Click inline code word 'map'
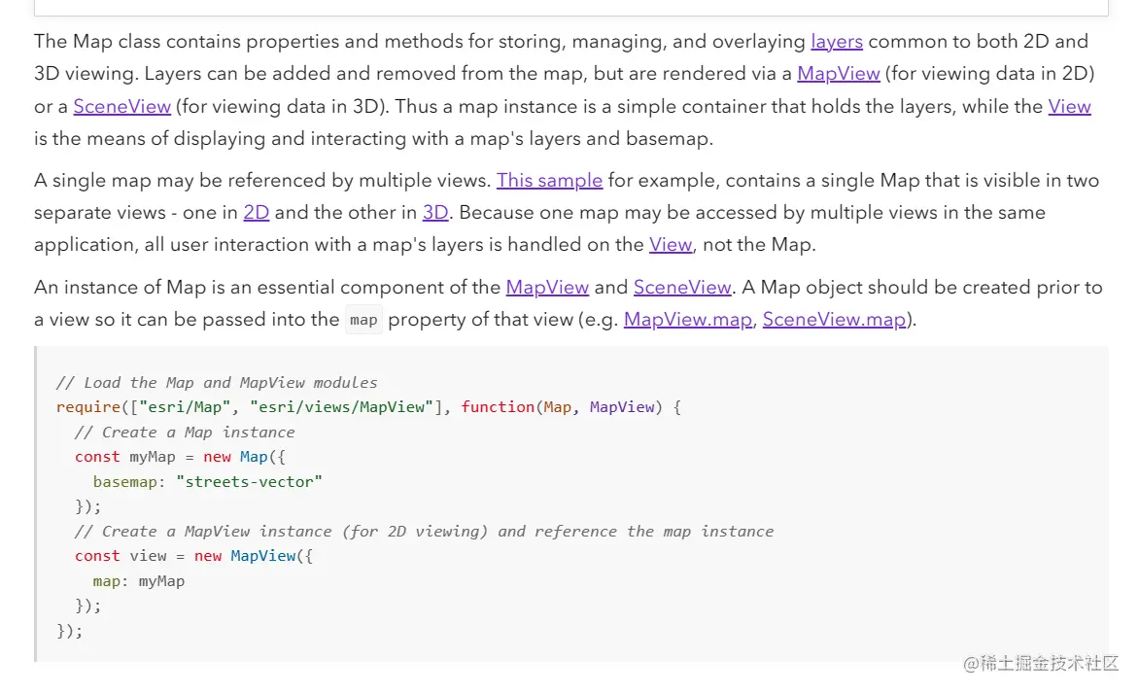 click(x=363, y=320)
